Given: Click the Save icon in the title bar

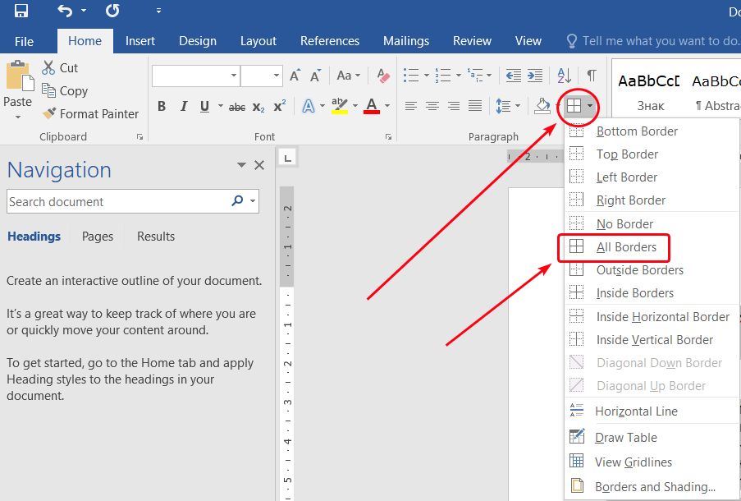Looking at the screenshot, I should (x=21, y=11).
